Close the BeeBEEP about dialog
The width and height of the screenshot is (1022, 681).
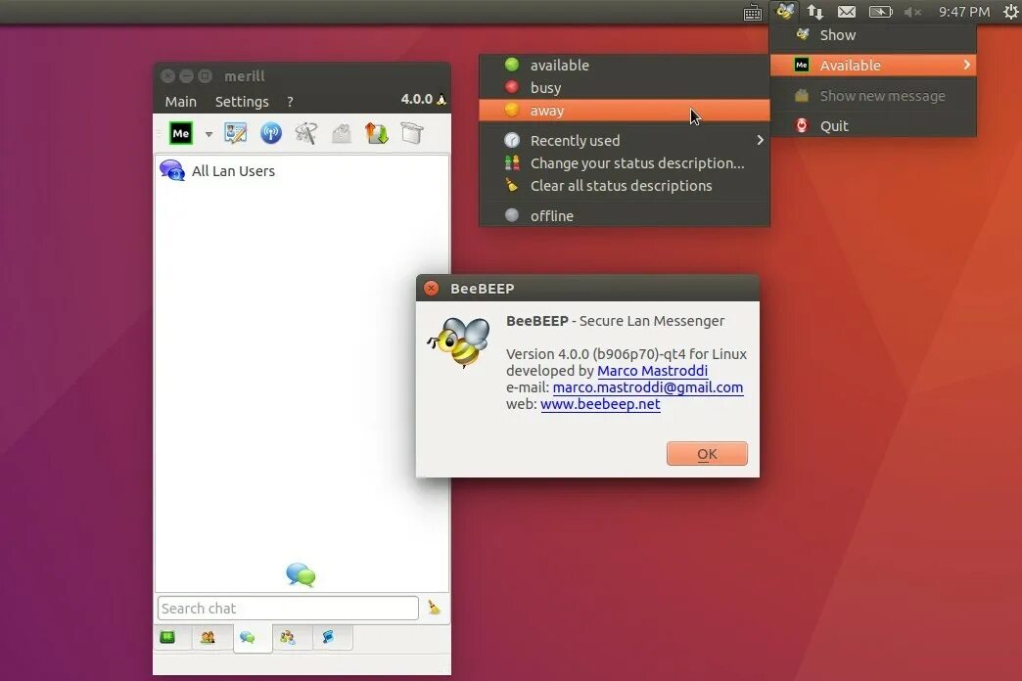click(x=431, y=288)
